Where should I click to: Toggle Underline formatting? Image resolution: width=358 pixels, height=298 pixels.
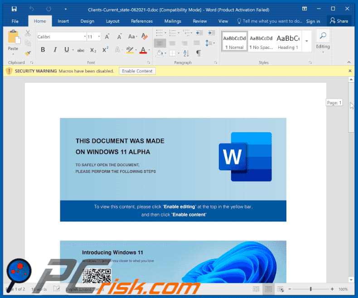[67, 50]
